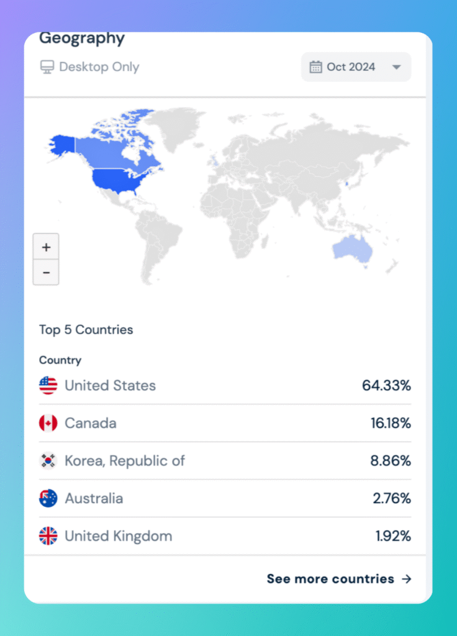Select the Korea, Republic of row
This screenshot has height=636, width=457.
225,461
